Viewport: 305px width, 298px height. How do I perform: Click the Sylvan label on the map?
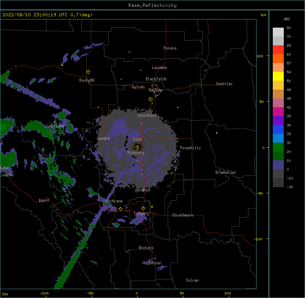click(138, 87)
